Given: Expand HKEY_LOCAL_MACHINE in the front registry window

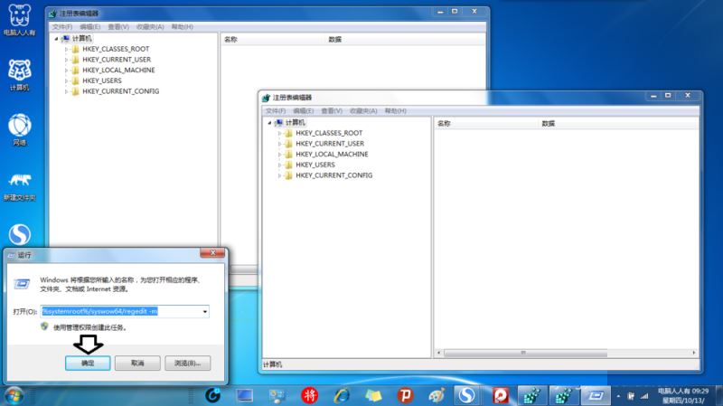Looking at the screenshot, I should tap(279, 155).
